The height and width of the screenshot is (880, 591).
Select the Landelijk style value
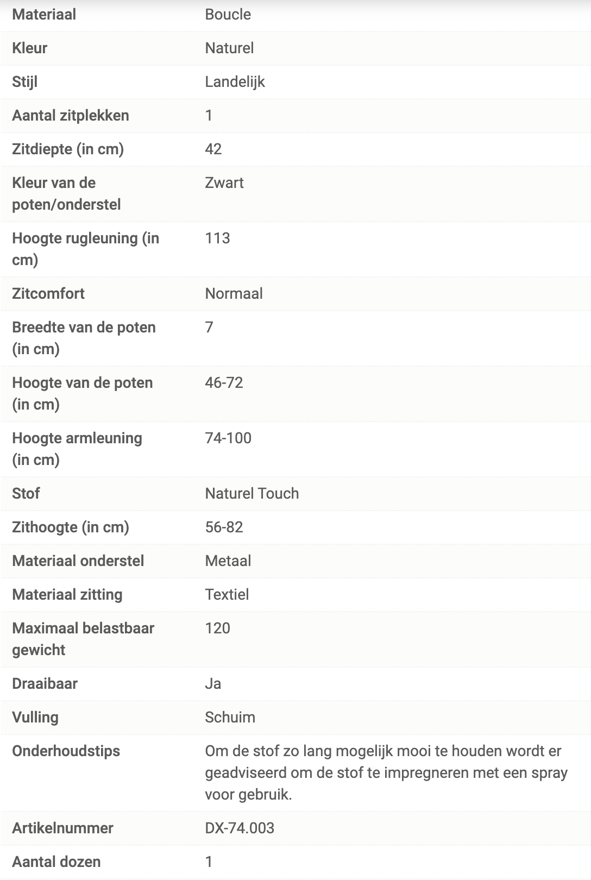[x=235, y=81]
